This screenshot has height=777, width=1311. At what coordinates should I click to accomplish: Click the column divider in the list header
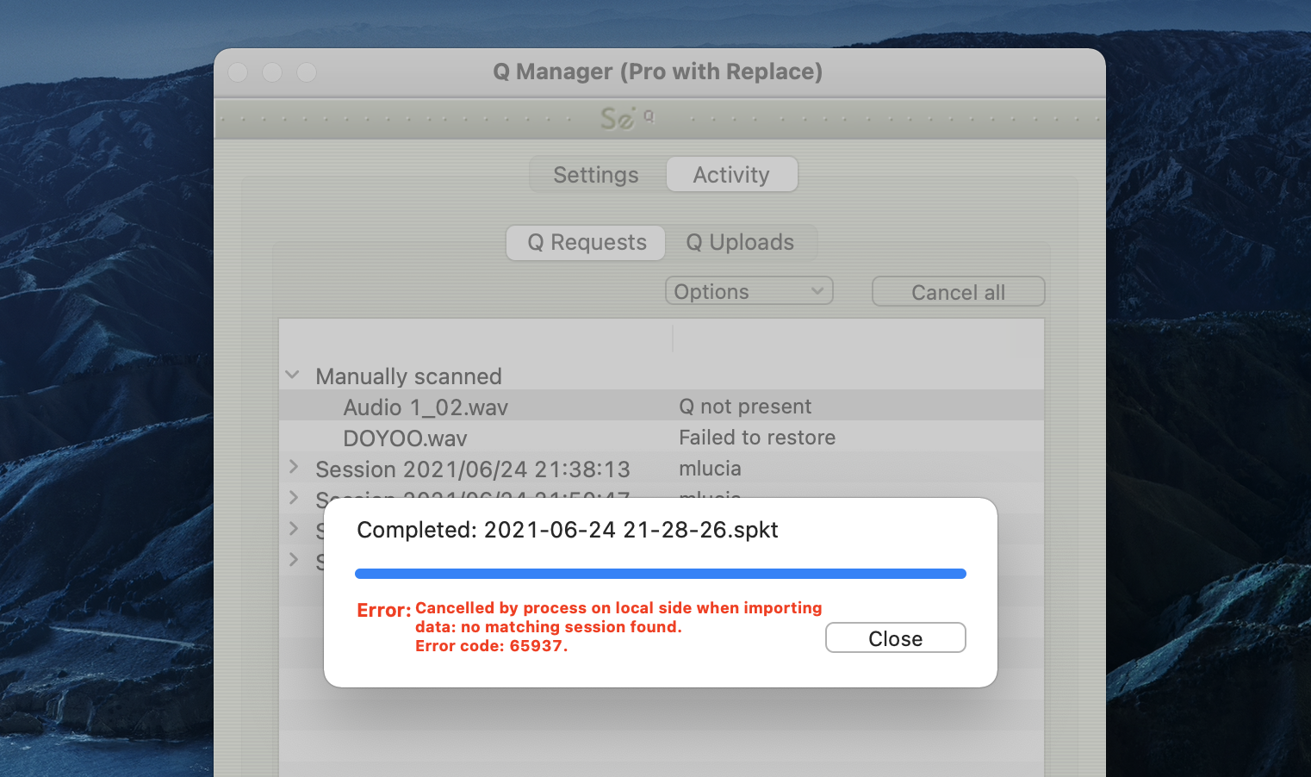coord(673,337)
